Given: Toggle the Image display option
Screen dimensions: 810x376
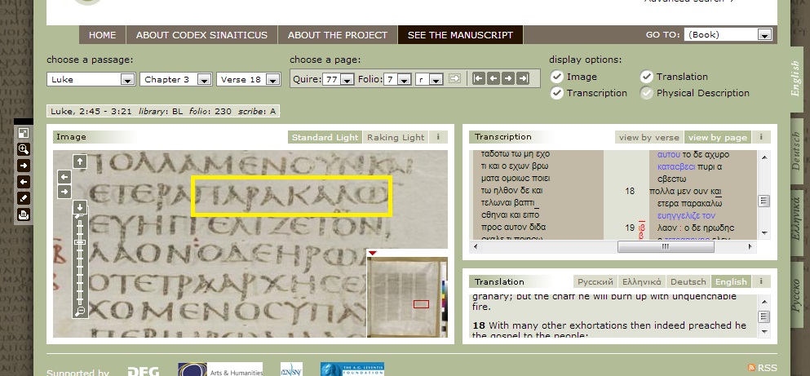Looking at the screenshot, I should (x=556, y=77).
